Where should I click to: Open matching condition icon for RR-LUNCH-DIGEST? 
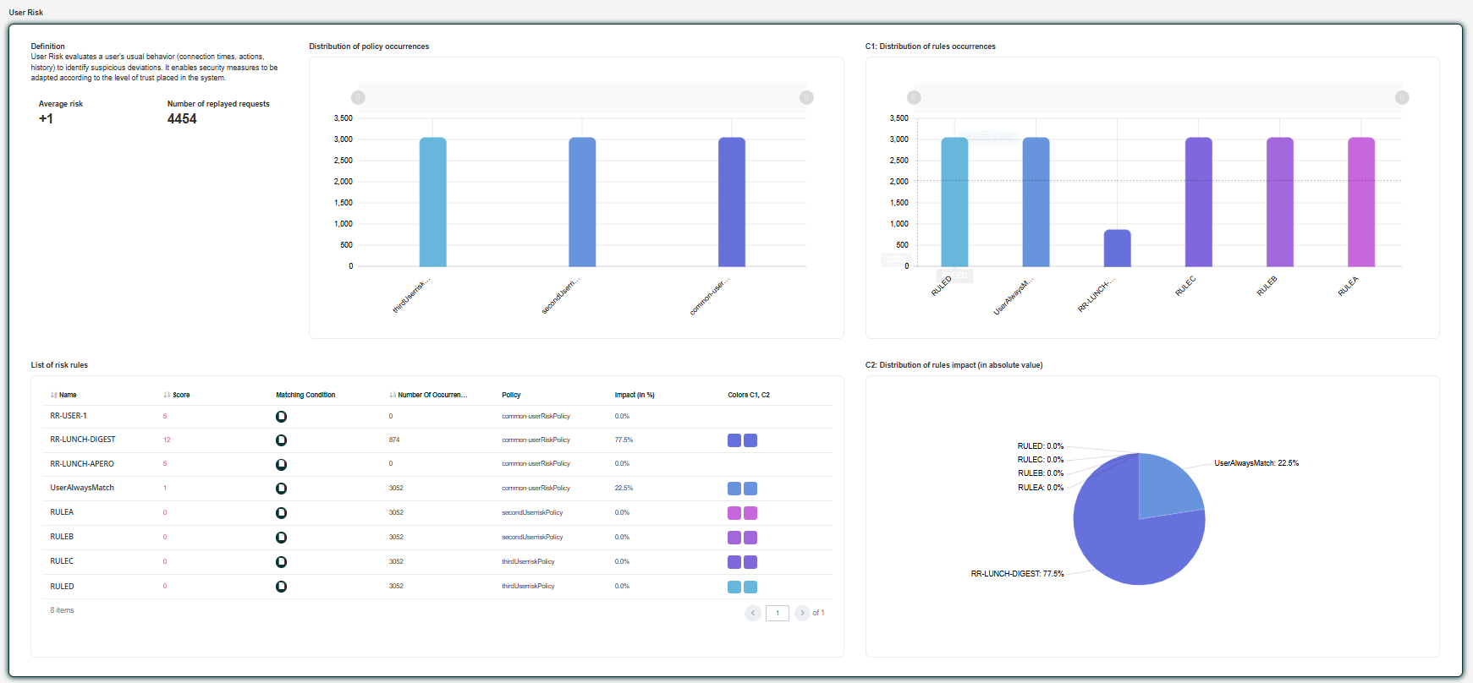[x=281, y=440]
